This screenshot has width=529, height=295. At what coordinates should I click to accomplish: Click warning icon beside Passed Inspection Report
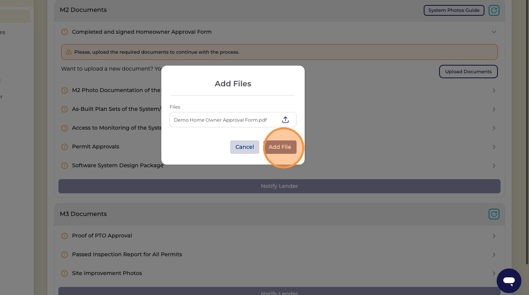pos(65,255)
